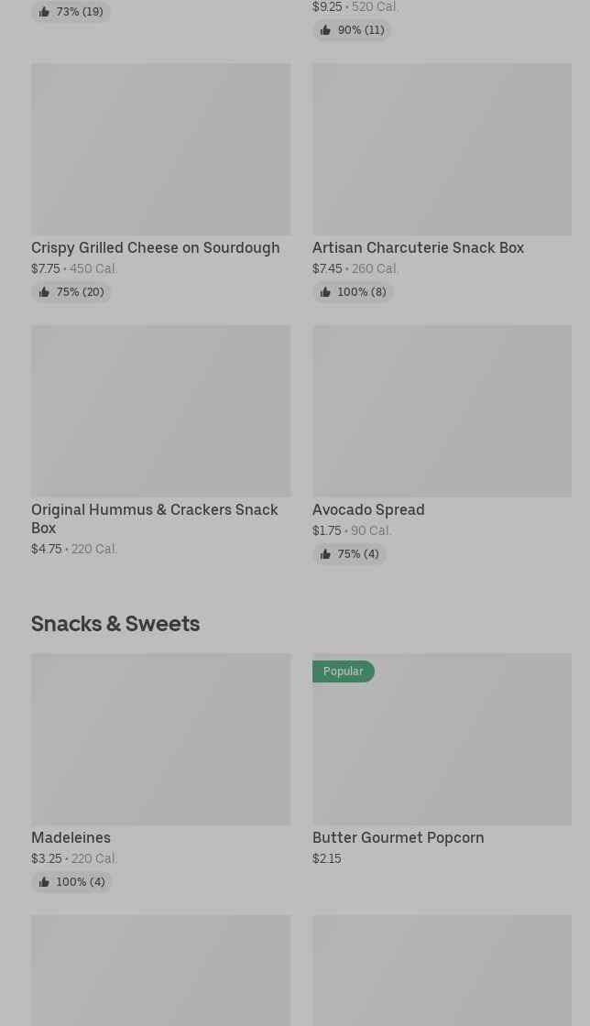Screen dimensions: 590x1026
Task: Select Original Hummus & Crackers Snack Box
Action: tap(154, 518)
